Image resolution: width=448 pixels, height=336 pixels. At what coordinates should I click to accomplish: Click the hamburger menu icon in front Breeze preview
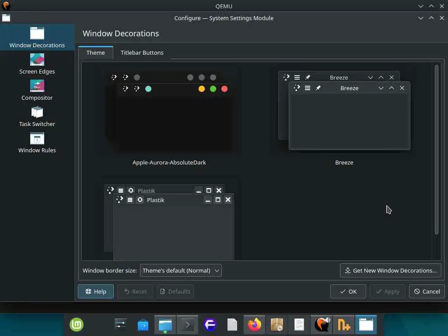pos(308,88)
